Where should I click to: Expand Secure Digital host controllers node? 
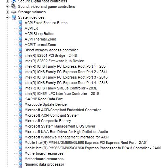click(x=7, y=1)
